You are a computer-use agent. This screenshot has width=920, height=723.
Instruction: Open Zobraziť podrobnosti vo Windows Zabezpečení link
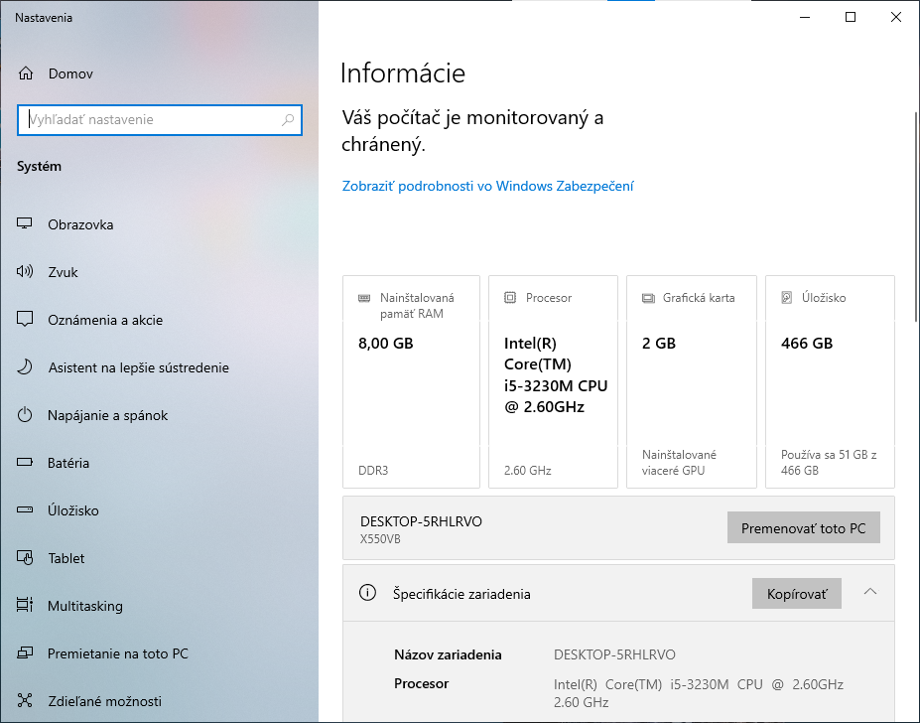click(x=487, y=186)
